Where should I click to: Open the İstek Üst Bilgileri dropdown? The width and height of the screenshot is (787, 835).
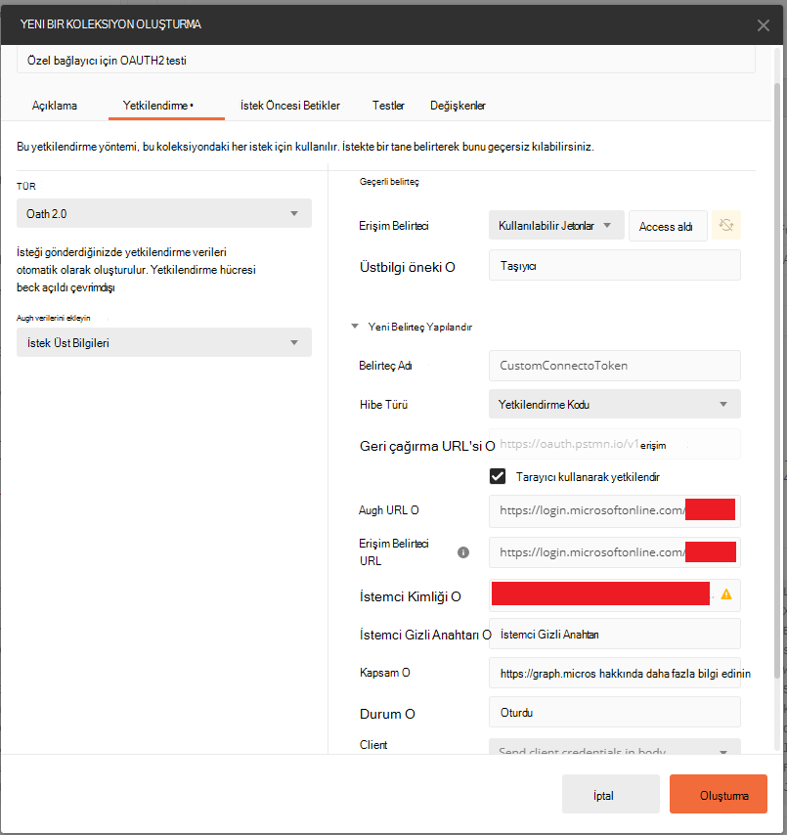164,342
